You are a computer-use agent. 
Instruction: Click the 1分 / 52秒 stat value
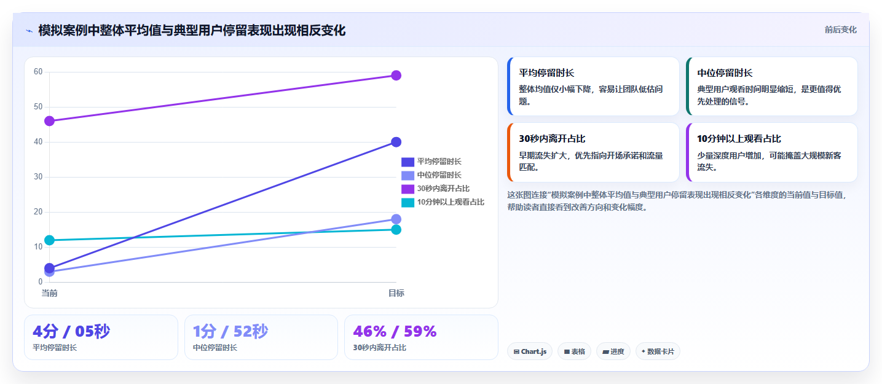pos(230,331)
